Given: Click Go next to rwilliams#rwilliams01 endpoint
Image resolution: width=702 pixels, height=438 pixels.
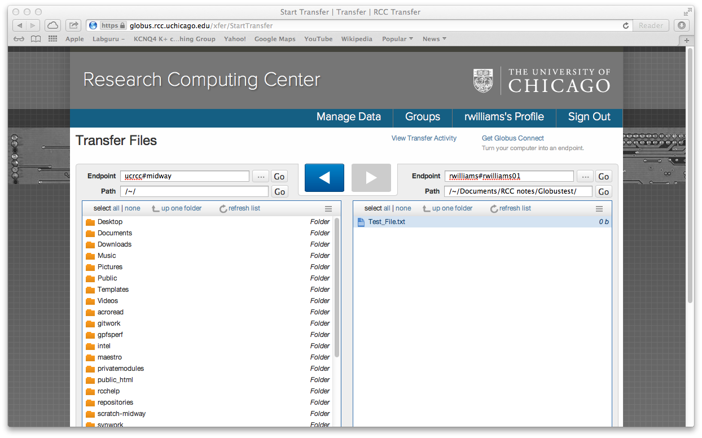Looking at the screenshot, I should point(604,176).
